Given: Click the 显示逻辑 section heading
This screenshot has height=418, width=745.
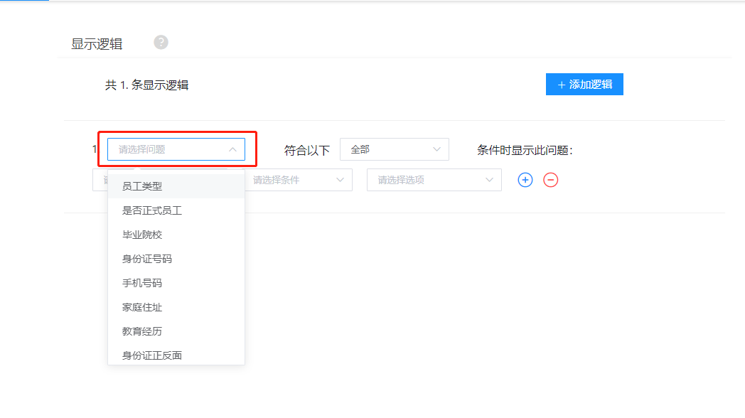Looking at the screenshot, I should (x=97, y=44).
